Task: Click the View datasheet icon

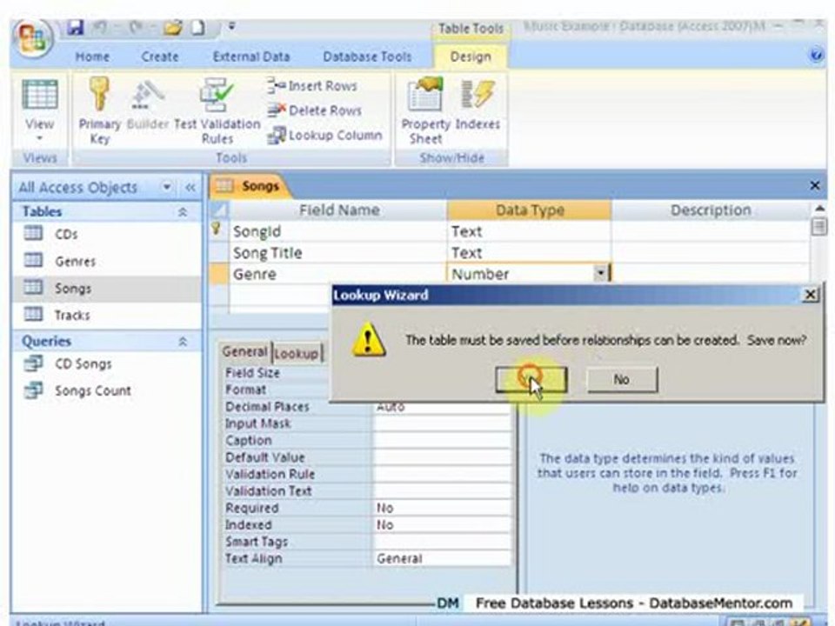Action: 39,95
